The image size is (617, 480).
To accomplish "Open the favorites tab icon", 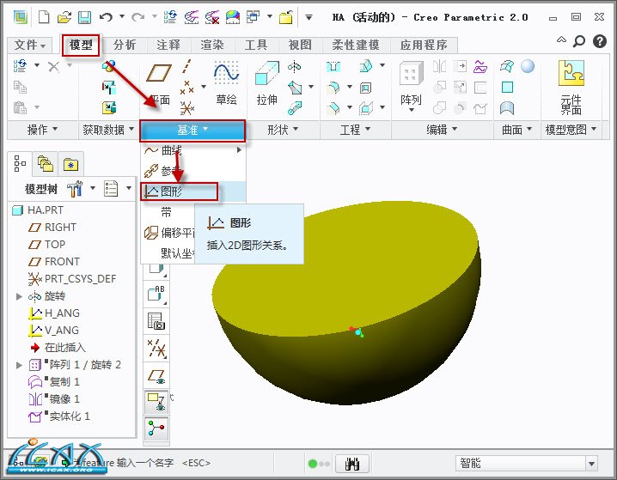I will pos(70,164).
